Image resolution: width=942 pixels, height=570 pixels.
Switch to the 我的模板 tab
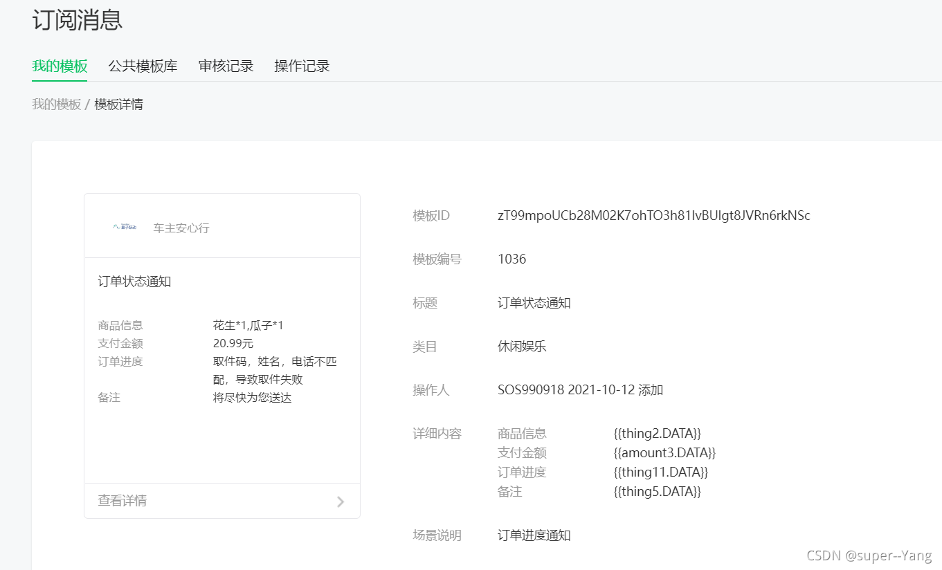[x=60, y=66]
